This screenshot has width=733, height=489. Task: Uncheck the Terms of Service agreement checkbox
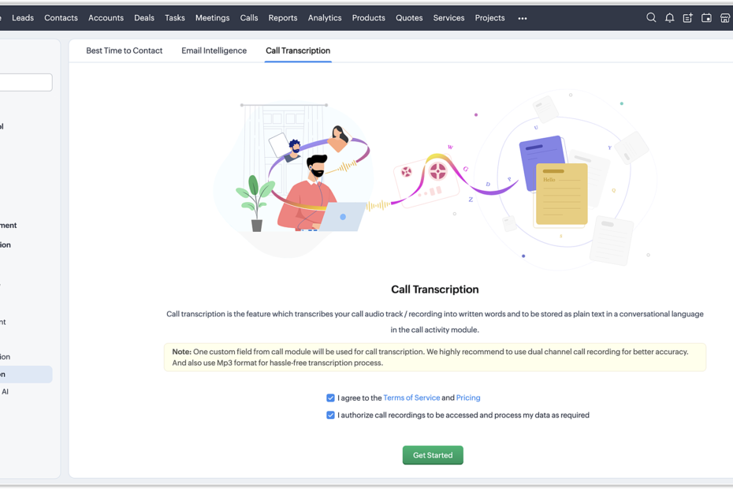330,398
